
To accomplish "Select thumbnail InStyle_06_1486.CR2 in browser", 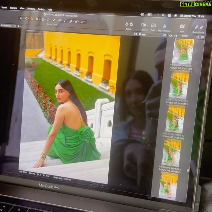I will 183,51.
